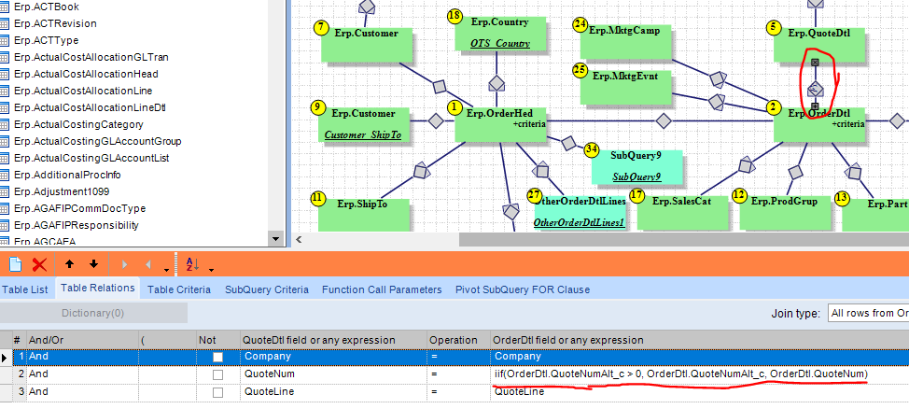Select the Erp.ACTBook table icon
Image resolution: width=909 pixels, height=409 pixels.
tap(6, 7)
